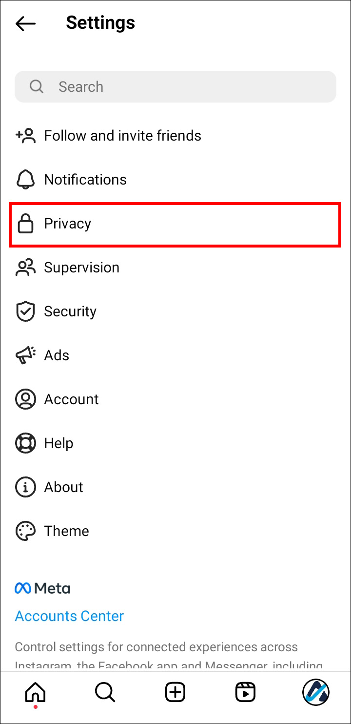Click the Search settings field

pos(175,87)
